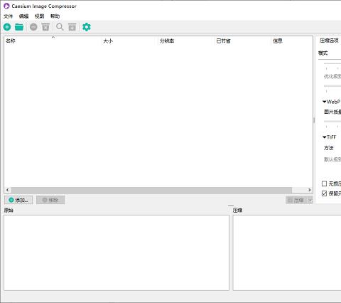The image size is (341, 303).
Task: Collapse the WebP section
Action: tap(325, 102)
